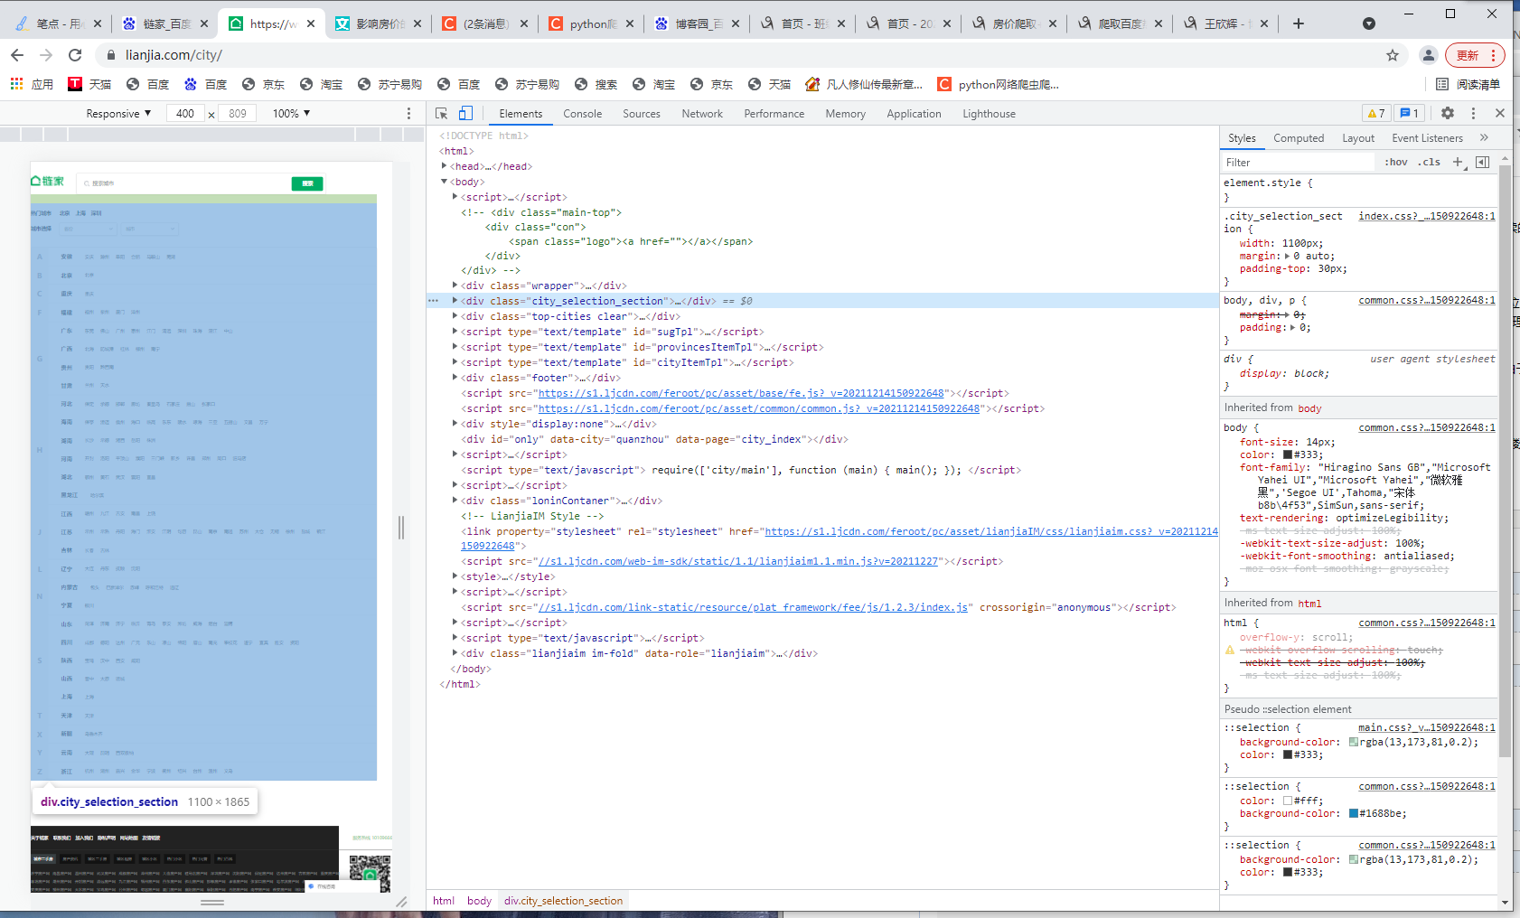The height and width of the screenshot is (918, 1520).
Task: Expand the script sugTpl template node
Action: [455, 332]
